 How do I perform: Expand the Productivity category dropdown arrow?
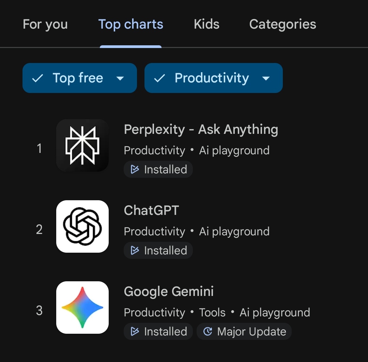tap(266, 79)
